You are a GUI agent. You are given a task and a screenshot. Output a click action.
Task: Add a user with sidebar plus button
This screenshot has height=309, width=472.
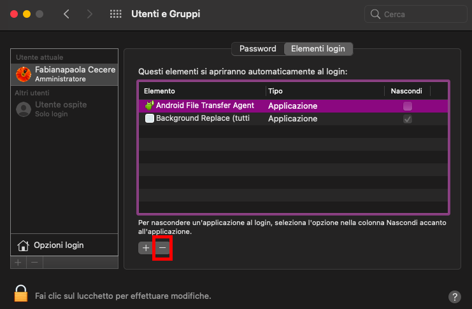(x=18, y=263)
